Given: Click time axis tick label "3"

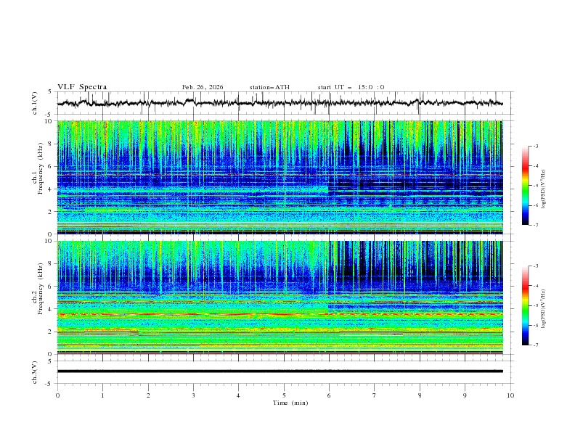Looking at the screenshot, I should 194,395.
